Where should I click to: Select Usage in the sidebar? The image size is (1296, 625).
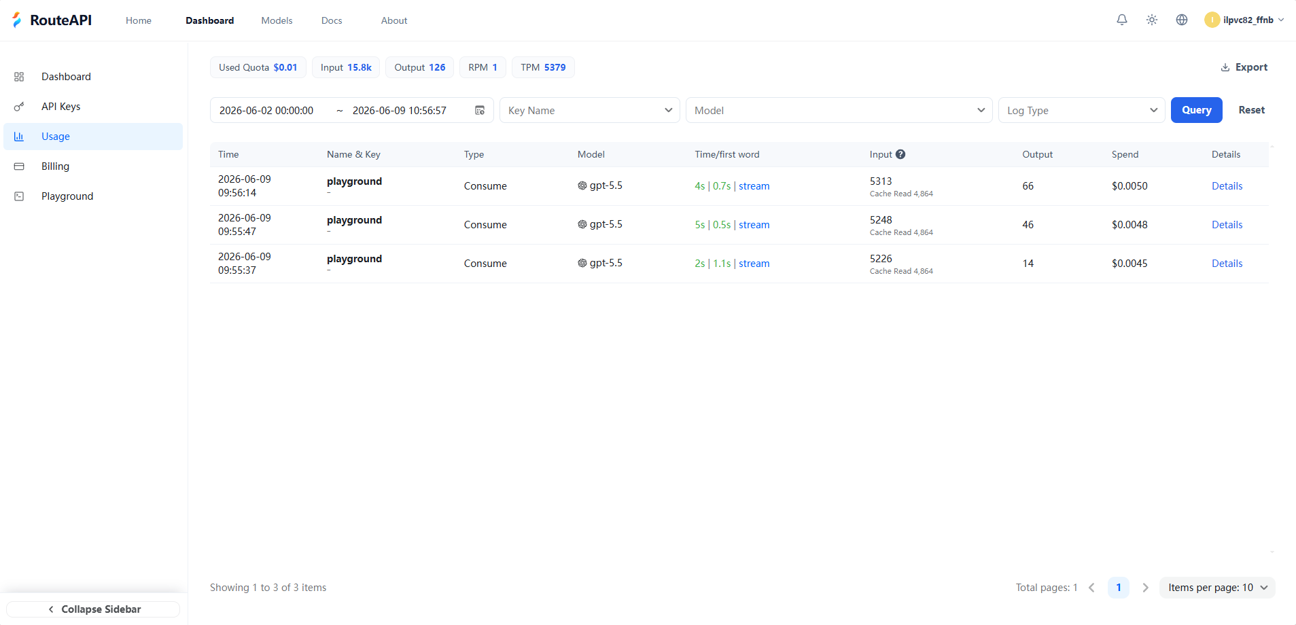(93, 137)
